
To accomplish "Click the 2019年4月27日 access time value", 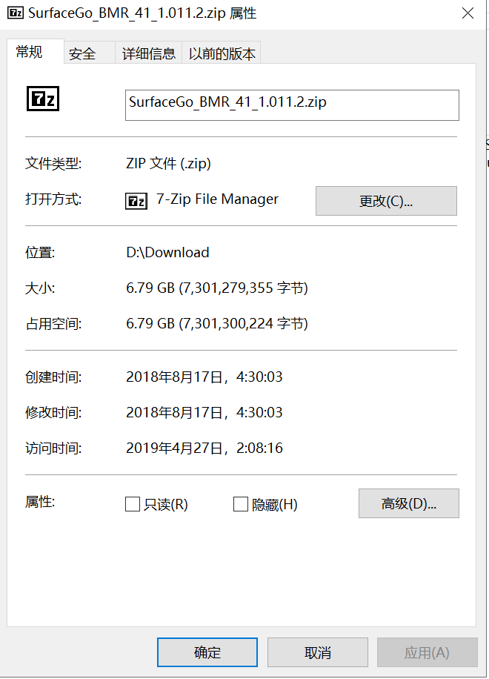I will [x=204, y=448].
